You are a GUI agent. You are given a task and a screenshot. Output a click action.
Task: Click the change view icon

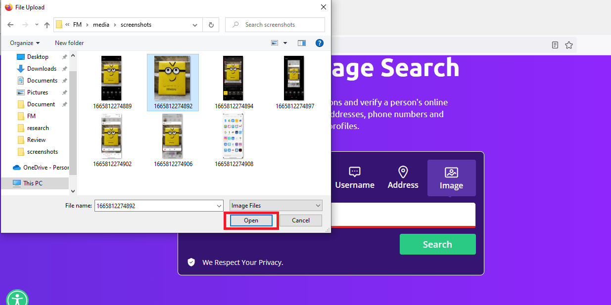275,43
